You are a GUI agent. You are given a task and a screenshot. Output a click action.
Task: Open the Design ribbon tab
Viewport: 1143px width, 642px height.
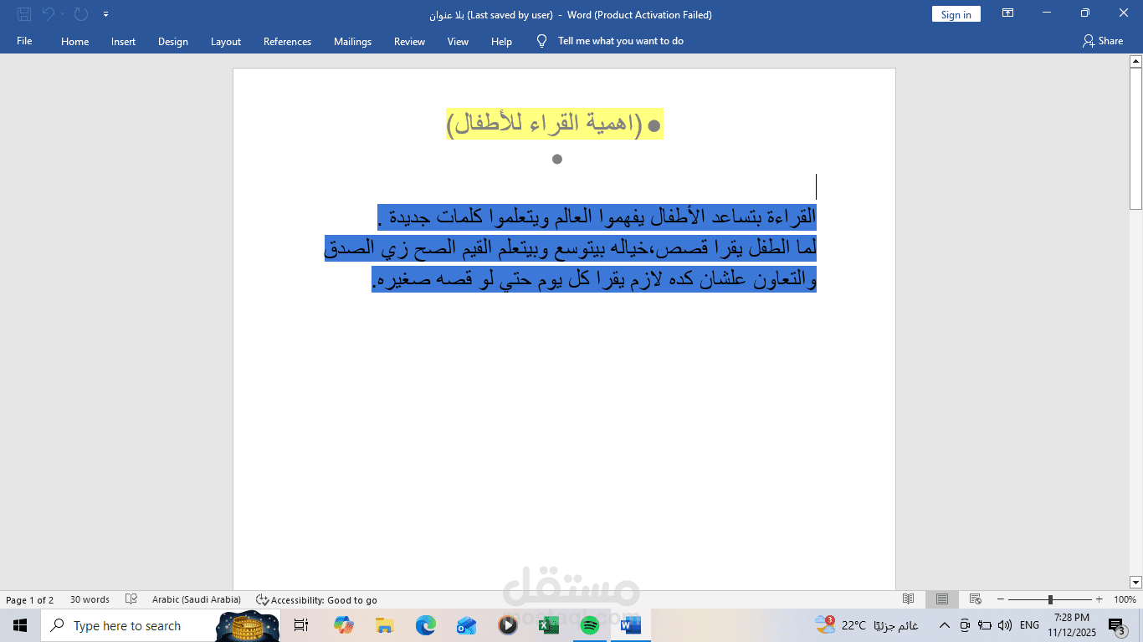point(172,41)
